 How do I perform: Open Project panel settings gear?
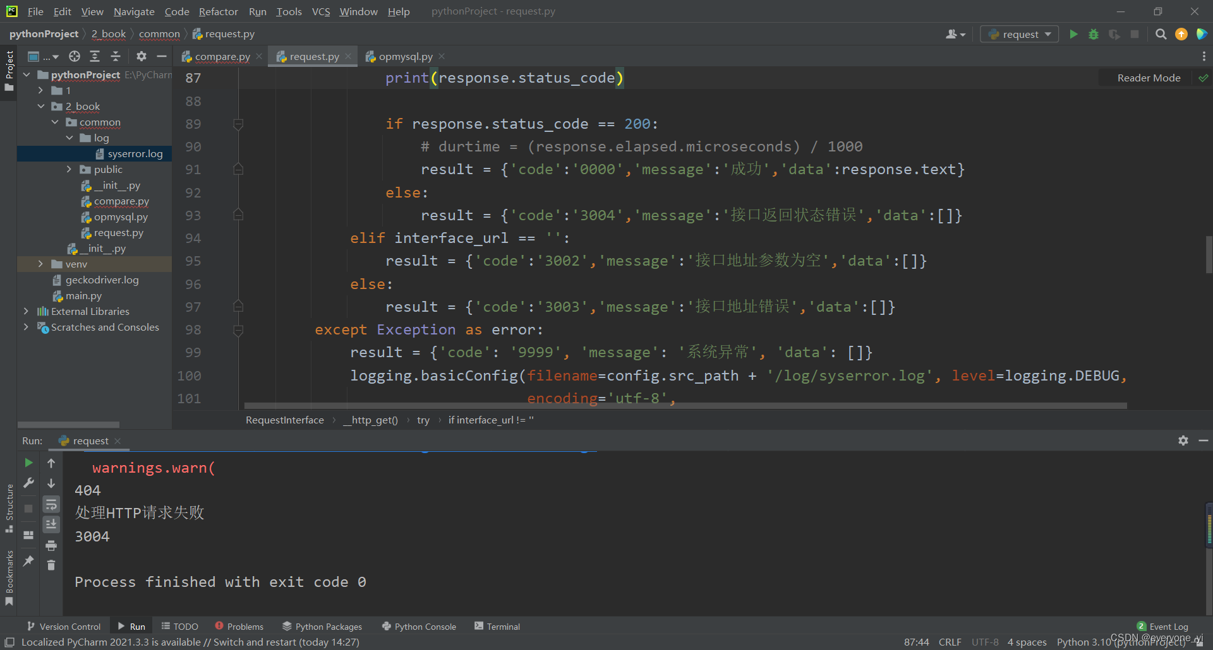pyautogui.click(x=142, y=56)
